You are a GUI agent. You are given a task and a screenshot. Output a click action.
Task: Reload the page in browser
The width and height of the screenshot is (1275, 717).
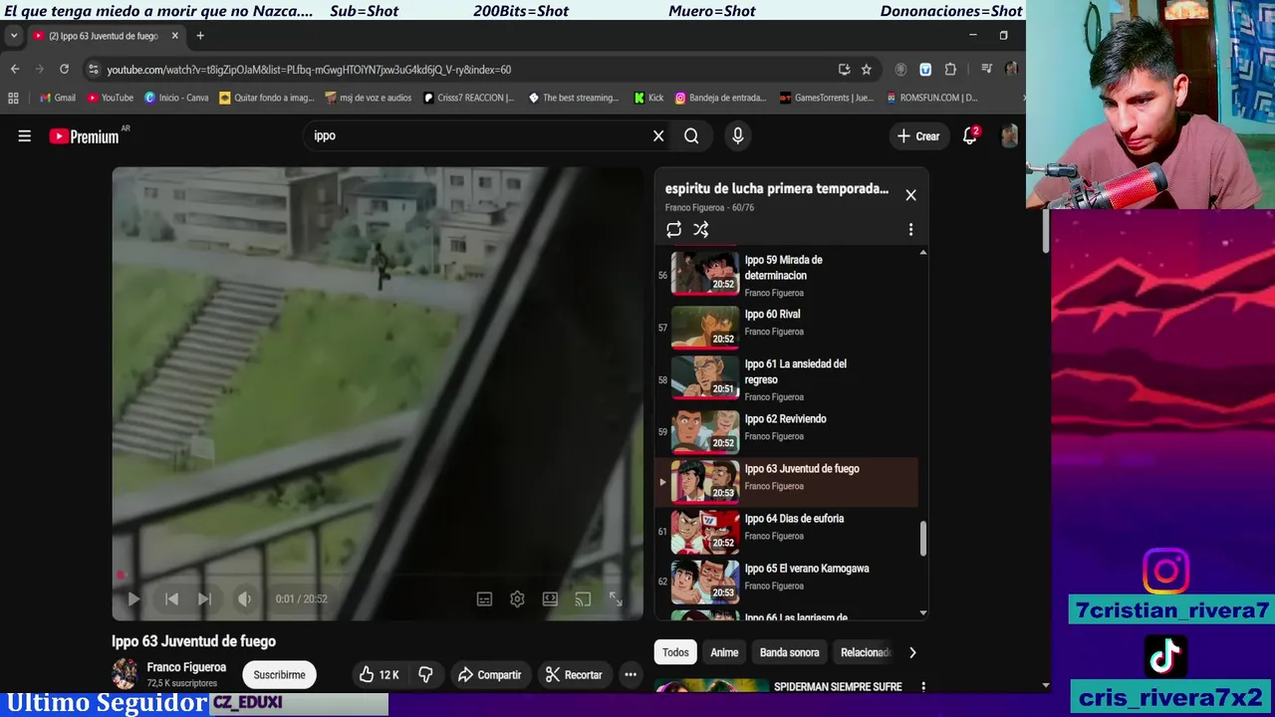point(64,70)
